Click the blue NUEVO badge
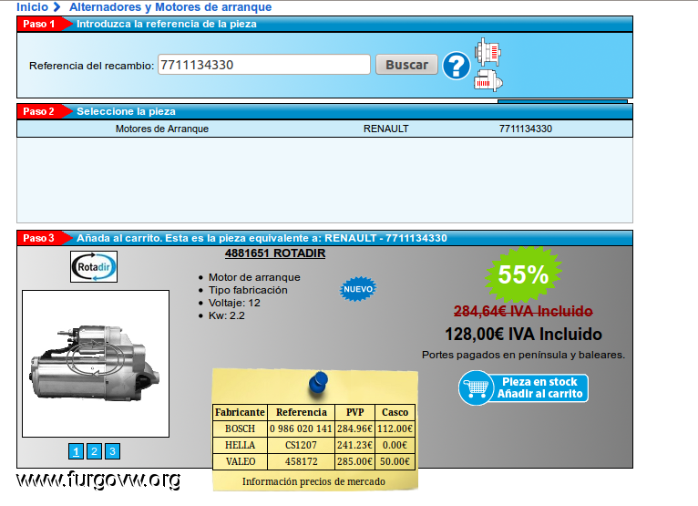Viewport: 698px width, 506px height. pyautogui.click(x=358, y=289)
